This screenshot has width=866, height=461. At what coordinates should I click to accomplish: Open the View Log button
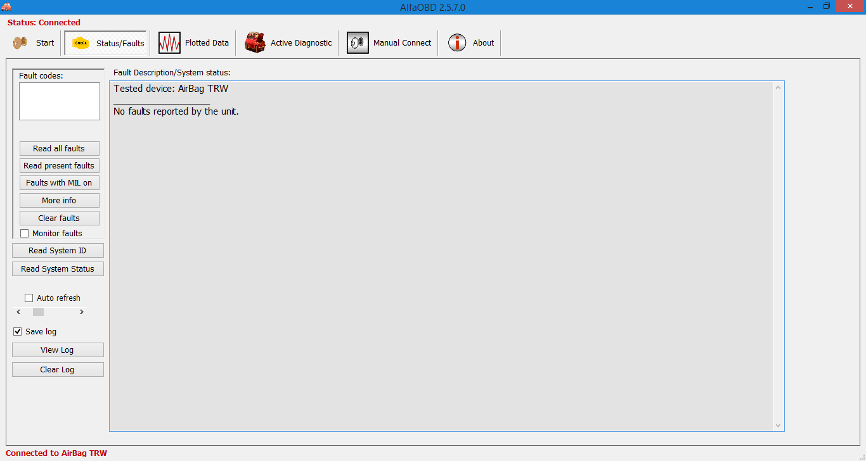click(x=58, y=350)
